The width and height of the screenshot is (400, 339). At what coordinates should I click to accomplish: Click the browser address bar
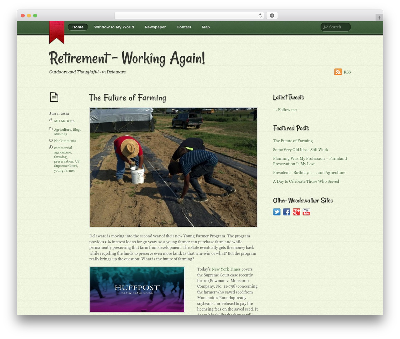coord(189,16)
